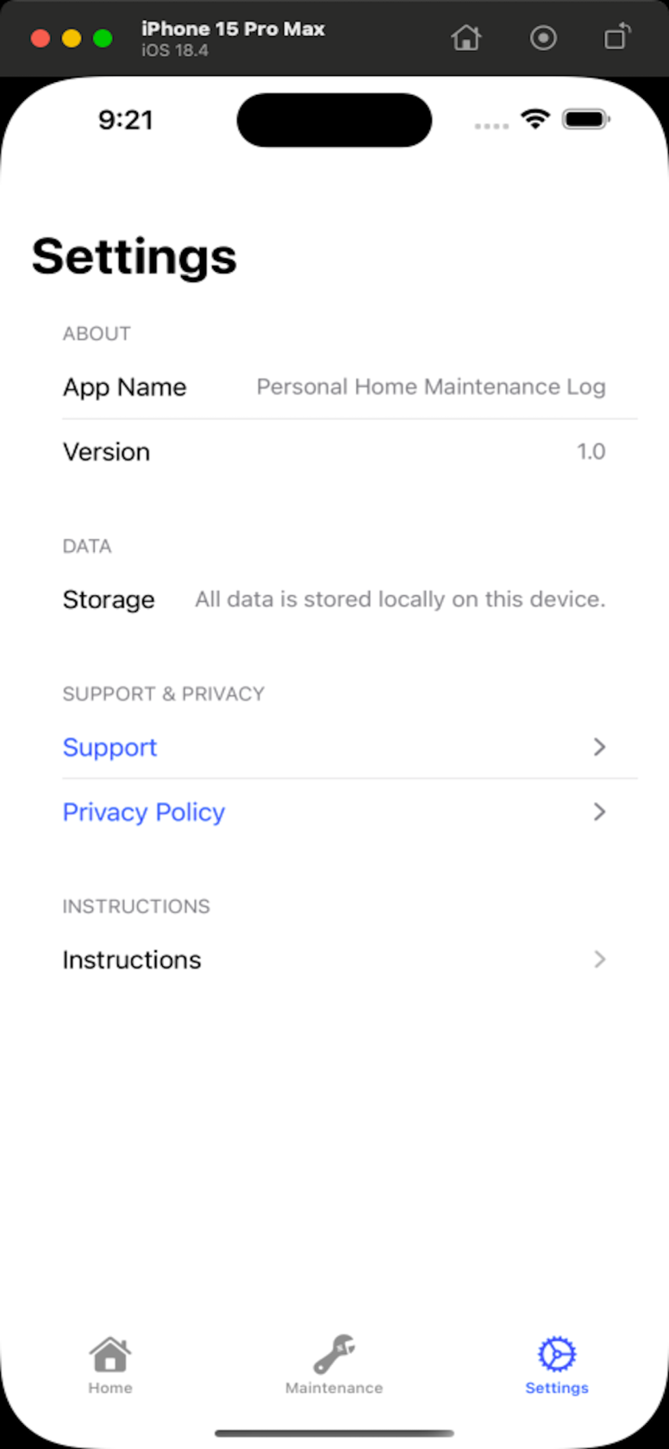Switch to the Home tab label

[x=110, y=1388]
